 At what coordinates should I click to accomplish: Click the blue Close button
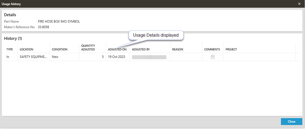291,122
